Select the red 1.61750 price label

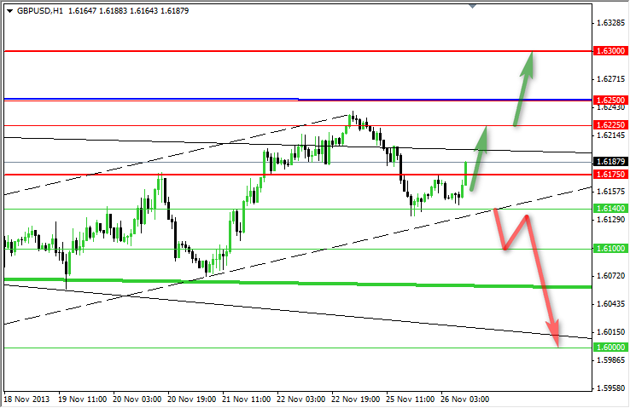pyautogui.click(x=610, y=175)
